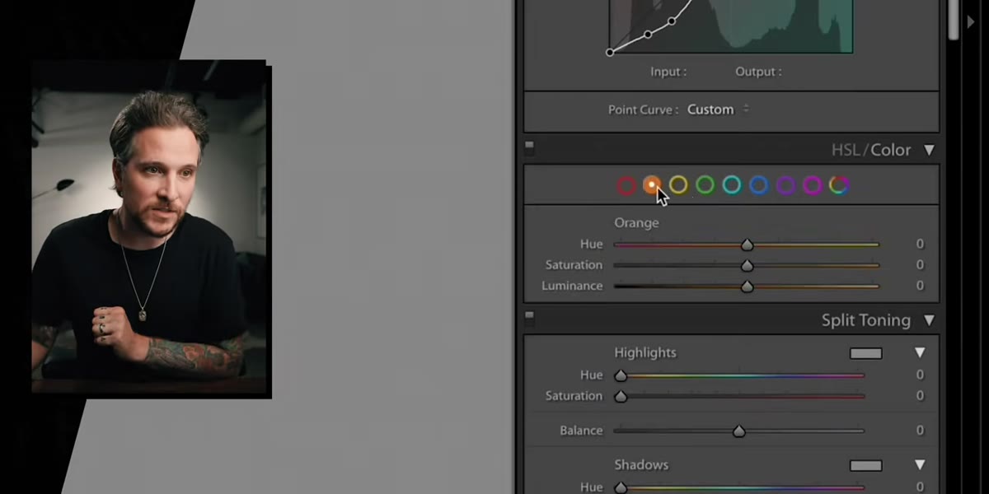
Task: Click the Shadows section label
Action: (x=641, y=464)
